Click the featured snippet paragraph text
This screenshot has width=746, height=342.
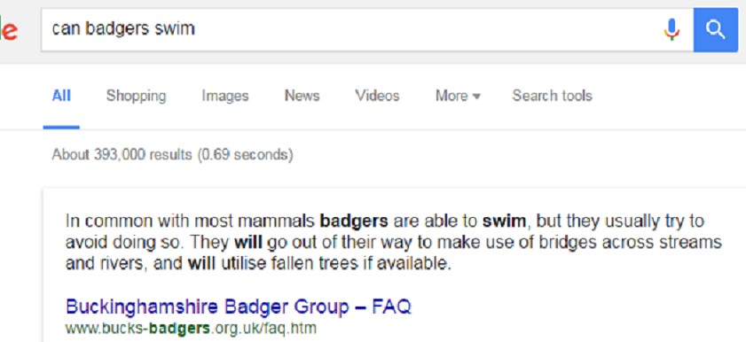(394, 242)
